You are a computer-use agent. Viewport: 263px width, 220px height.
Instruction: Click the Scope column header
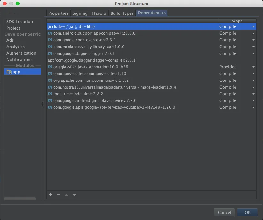coord(237,21)
